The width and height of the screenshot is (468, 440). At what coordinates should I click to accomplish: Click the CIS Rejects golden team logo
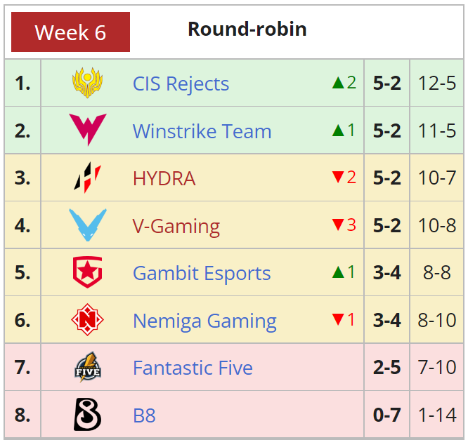tap(87, 83)
